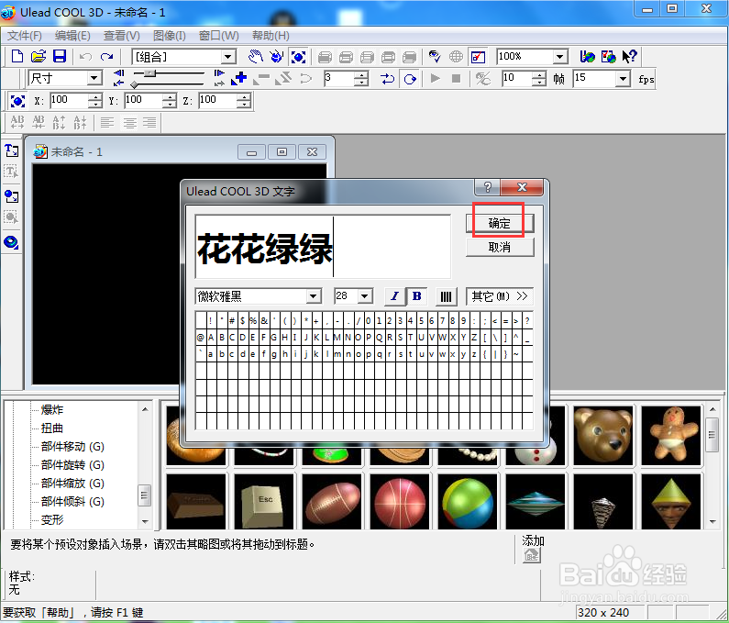
Task: Open the 图像(I) menu
Action: click(x=170, y=36)
